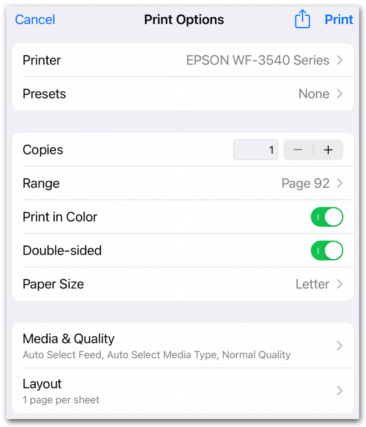
Task: Turn off Double-sided printing
Action: 327,251
